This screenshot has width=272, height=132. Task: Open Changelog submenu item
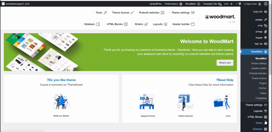tap(261, 98)
